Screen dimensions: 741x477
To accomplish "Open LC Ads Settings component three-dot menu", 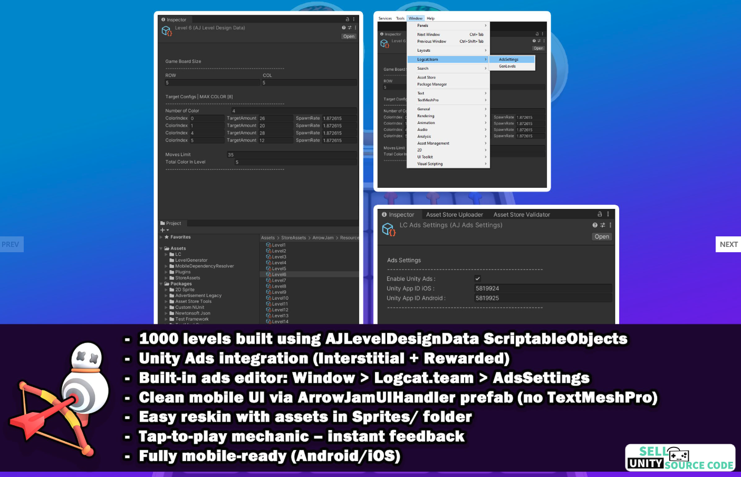I will pyautogui.click(x=610, y=225).
